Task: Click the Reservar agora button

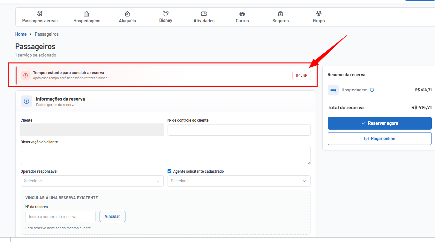Action: click(x=380, y=123)
